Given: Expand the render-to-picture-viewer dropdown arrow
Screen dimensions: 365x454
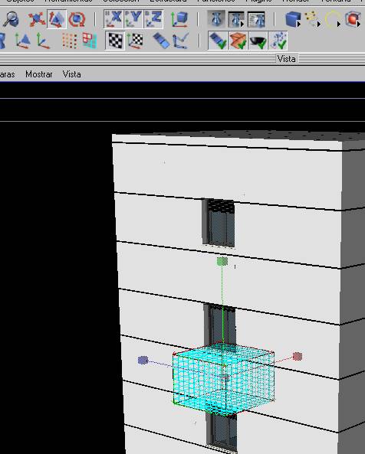Looking at the screenshot, I should pos(242,24).
